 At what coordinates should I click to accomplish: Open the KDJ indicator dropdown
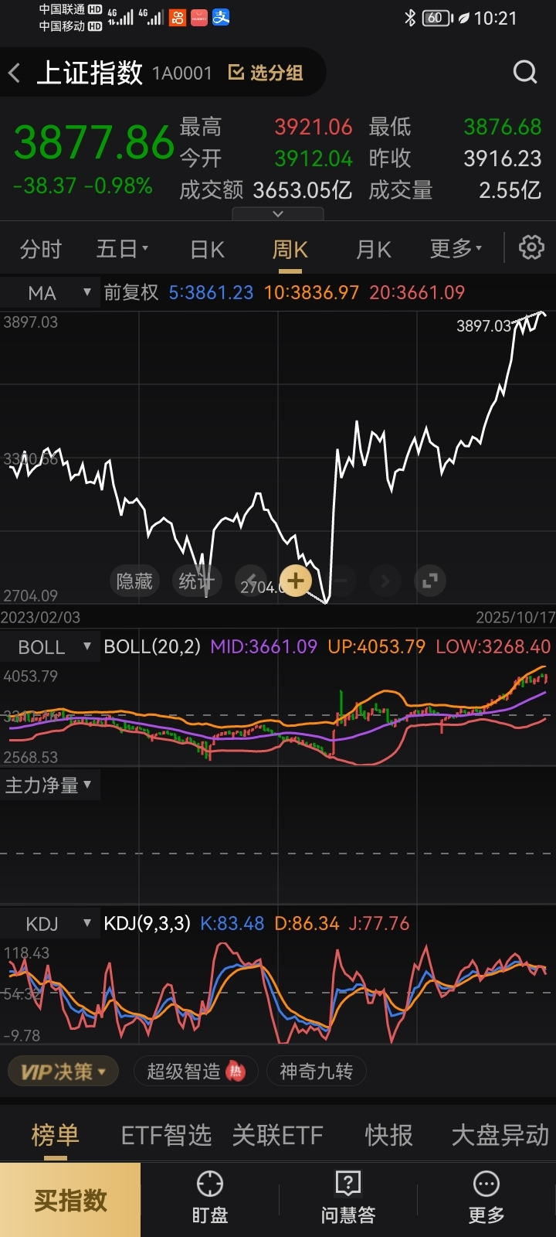(50, 924)
